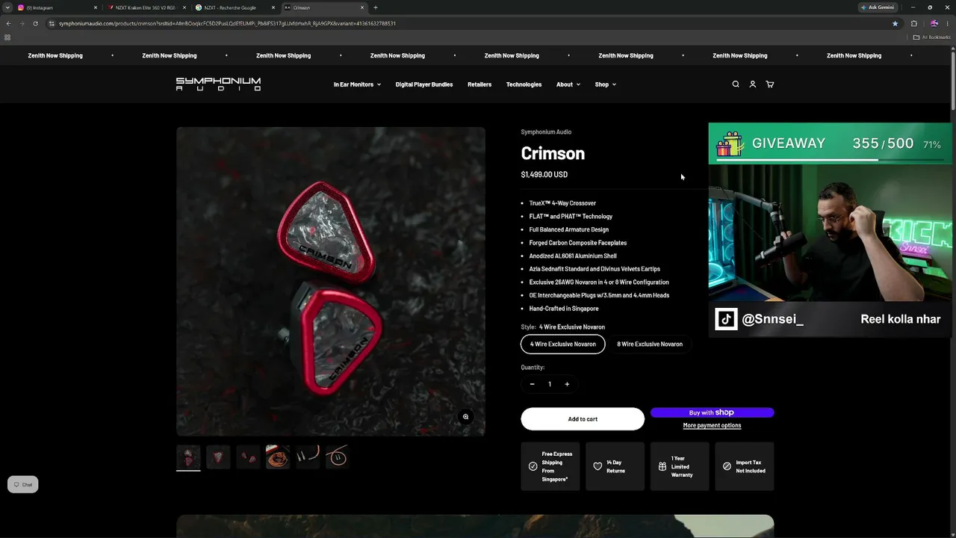
Task: Open the shopping cart icon
Action: click(x=770, y=84)
